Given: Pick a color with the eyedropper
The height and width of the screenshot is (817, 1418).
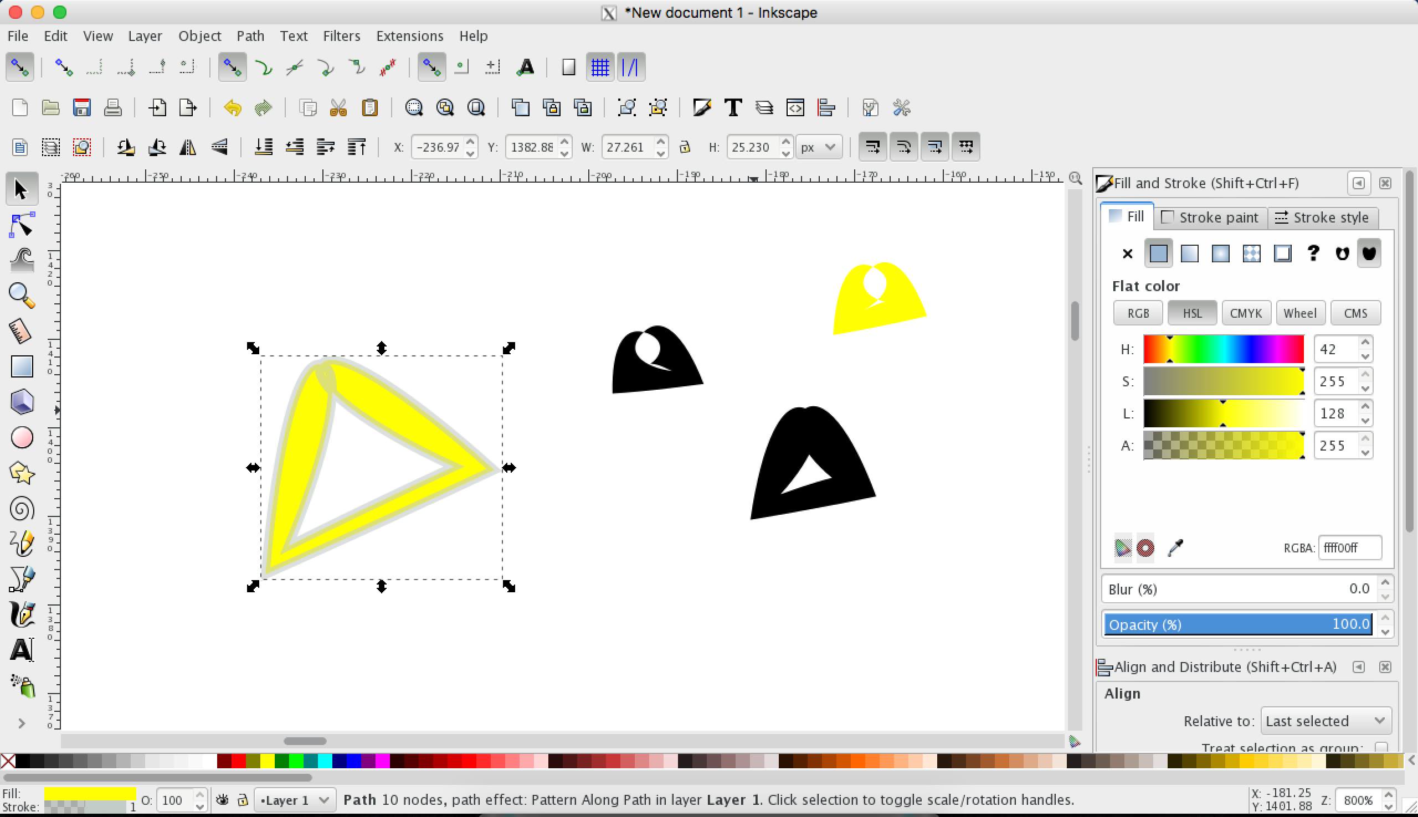Looking at the screenshot, I should (1175, 548).
